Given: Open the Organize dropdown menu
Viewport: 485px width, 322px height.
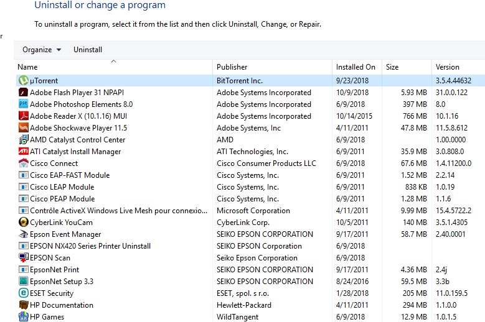Looking at the screenshot, I should coord(42,50).
